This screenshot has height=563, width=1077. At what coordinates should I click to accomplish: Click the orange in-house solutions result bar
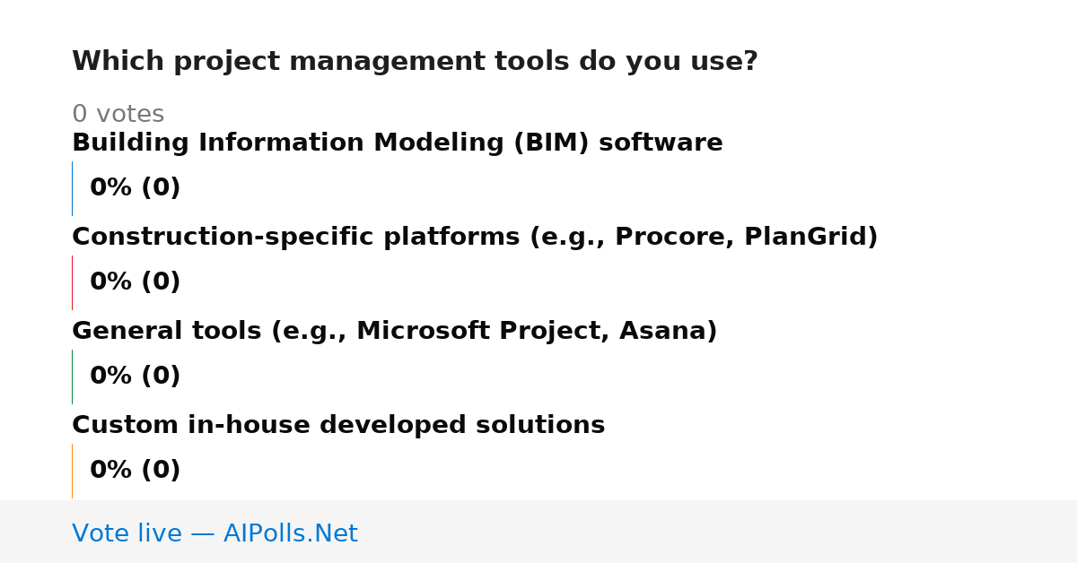72,471
